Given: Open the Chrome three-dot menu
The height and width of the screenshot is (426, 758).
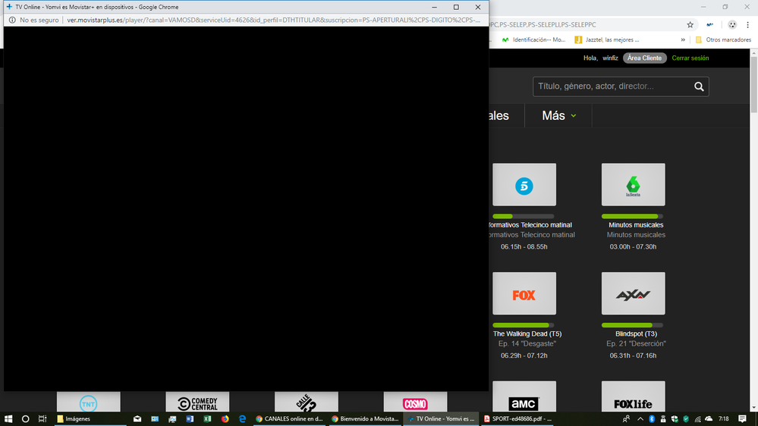Looking at the screenshot, I should click(750, 25).
